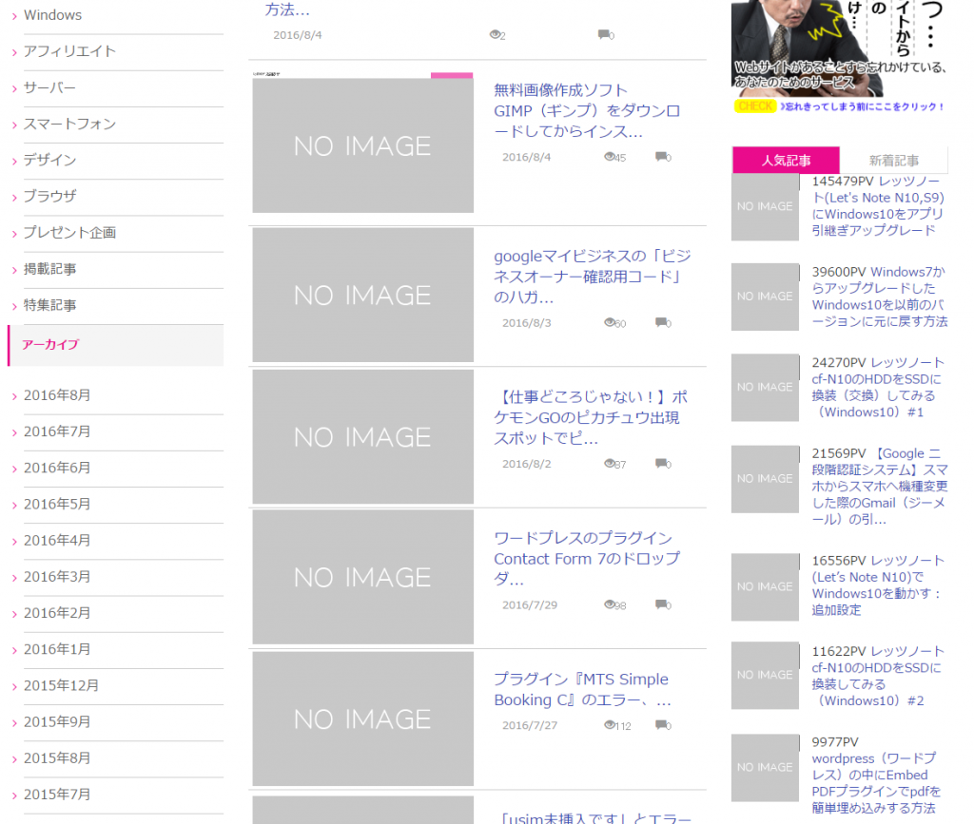This screenshot has width=974, height=824.
Task: Open the 特集記事 category
Action: tap(49, 305)
